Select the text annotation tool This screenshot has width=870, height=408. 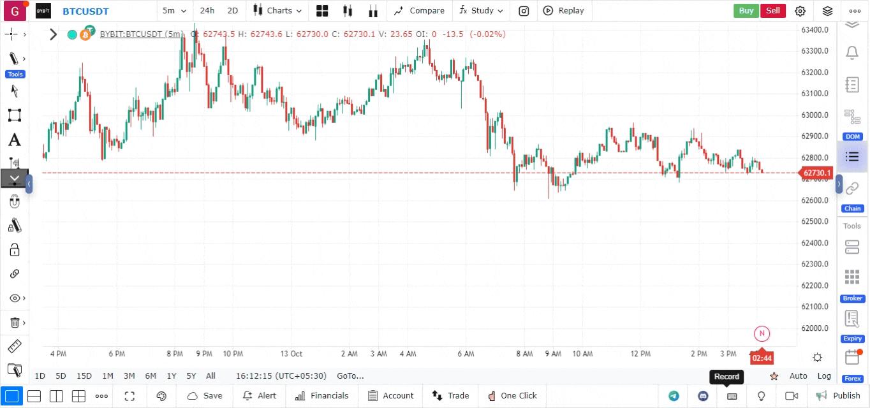click(14, 140)
